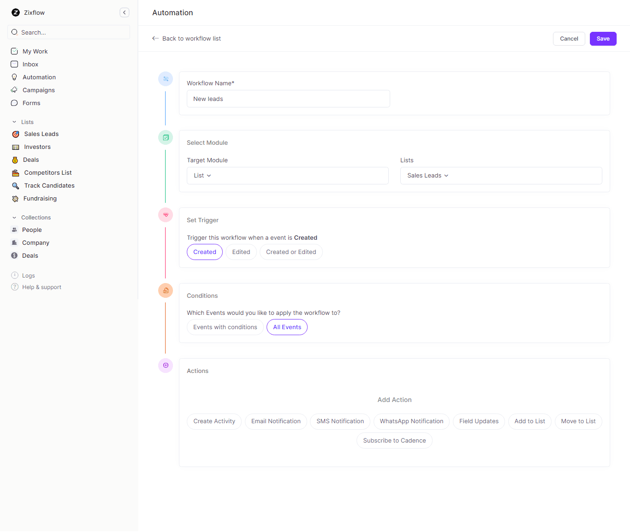Choose Created or Edited trigger
Image resolution: width=630 pixels, height=532 pixels.
[291, 252]
